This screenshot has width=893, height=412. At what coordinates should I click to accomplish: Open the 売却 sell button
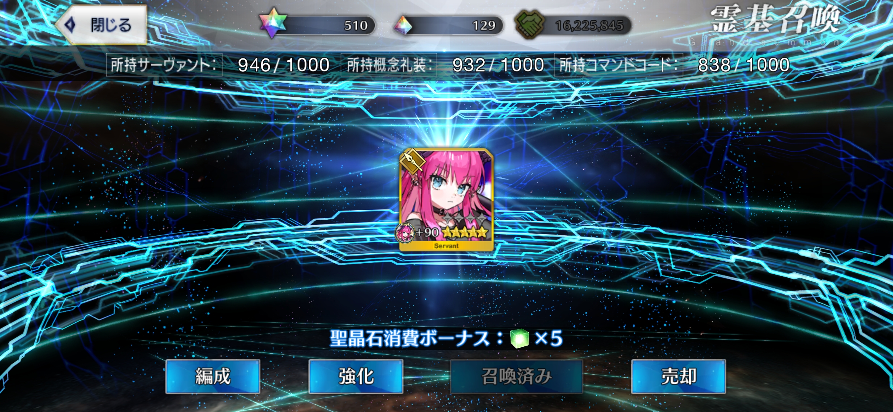(679, 377)
